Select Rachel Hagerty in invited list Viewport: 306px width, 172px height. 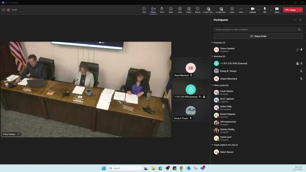[x=258, y=115]
